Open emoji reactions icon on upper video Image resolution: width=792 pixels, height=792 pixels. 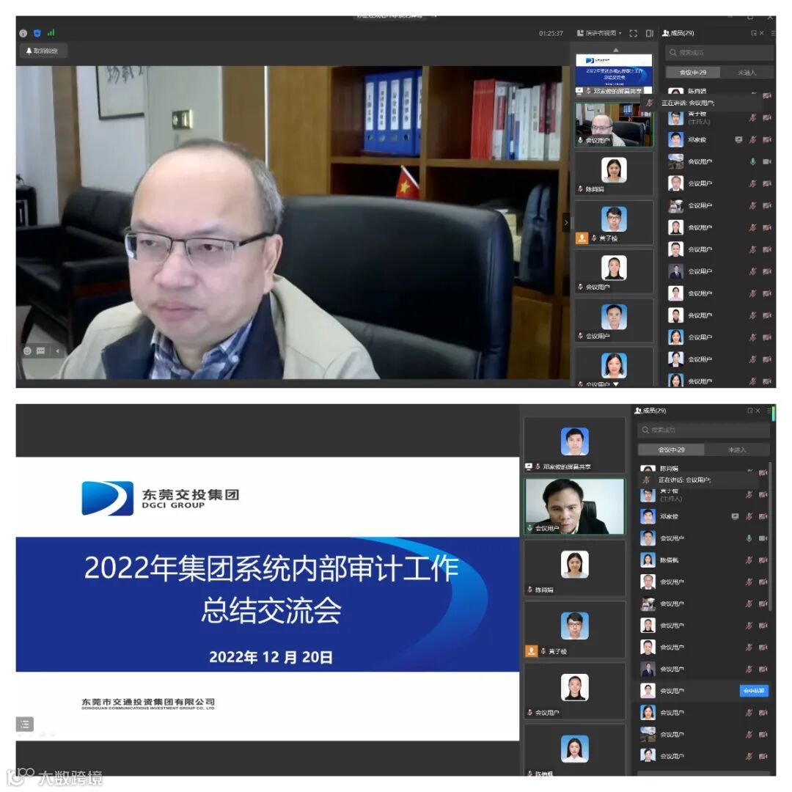pos(27,351)
